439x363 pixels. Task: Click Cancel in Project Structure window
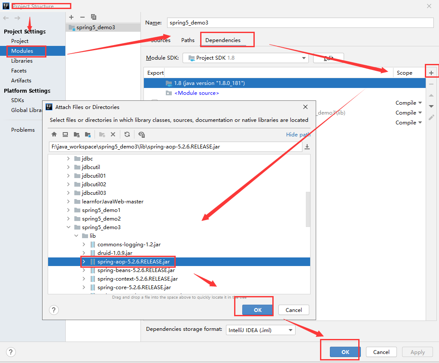point(381,352)
